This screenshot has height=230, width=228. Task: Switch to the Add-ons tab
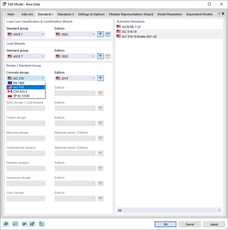tap(27, 14)
